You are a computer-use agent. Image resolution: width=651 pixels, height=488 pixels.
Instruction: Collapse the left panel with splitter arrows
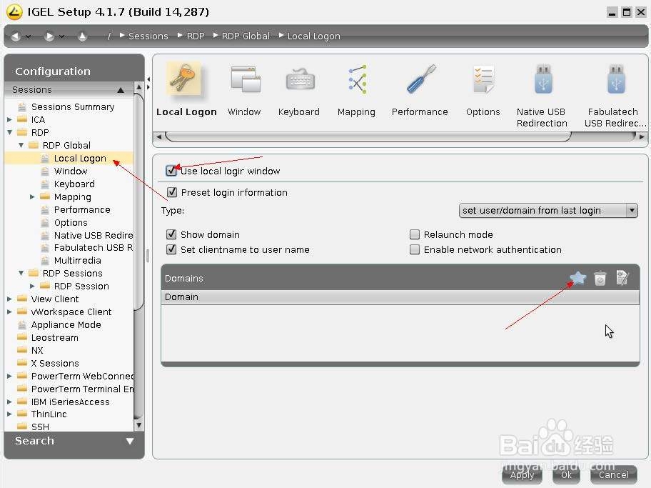[x=148, y=79]
